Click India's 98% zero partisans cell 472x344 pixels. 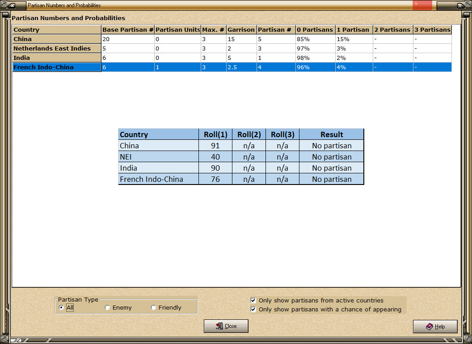[x=316, y=58]
